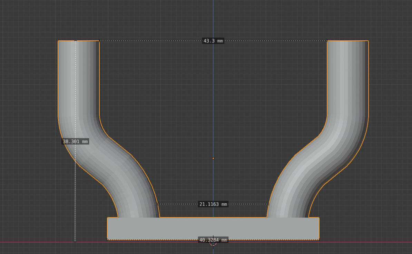Click the 3D cursor on the red axis
Viewport: 412px width, 254px height.
pyautogui.click(x=213, y=242)
